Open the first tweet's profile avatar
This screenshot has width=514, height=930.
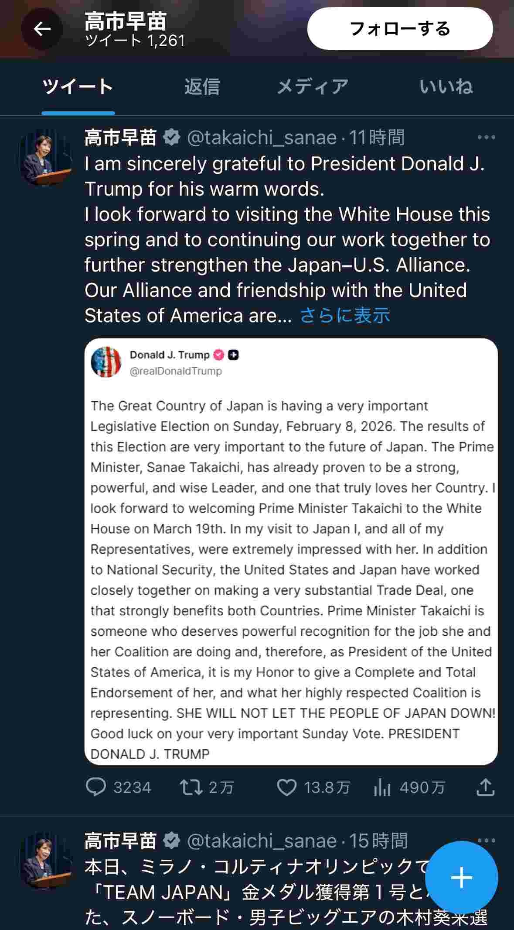tap(45, 158)
